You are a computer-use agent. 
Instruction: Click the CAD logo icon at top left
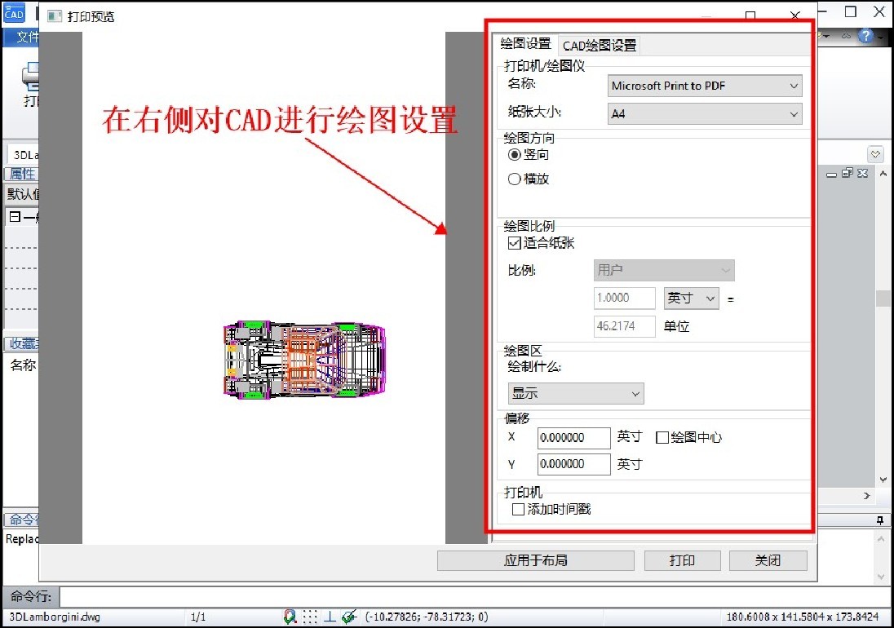click(13, 13)
